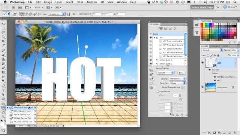Click the Global Ambient Color swatch
Viewport: 240px width, 135px height.
(x=183, y=87)
